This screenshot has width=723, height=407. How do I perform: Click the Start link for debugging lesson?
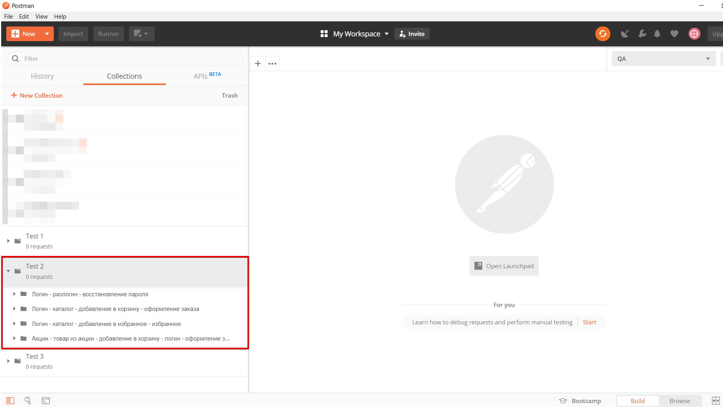[589, 322]
